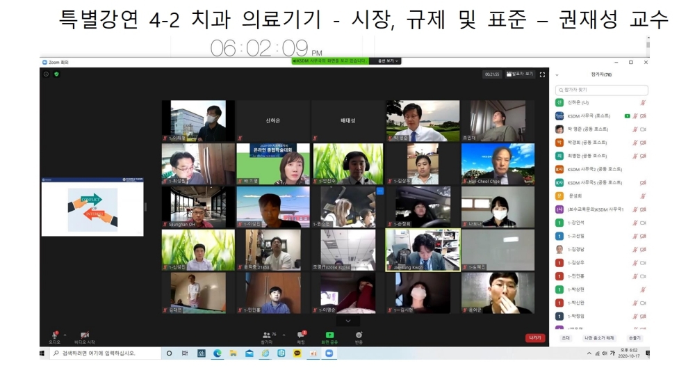The image size is (695, 391).
Task: Open the 옵션 보기 view options dropdown
Action: 388,61
